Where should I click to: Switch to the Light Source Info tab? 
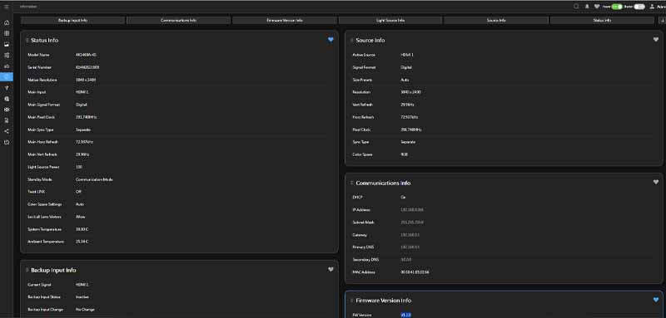point(390,20)
